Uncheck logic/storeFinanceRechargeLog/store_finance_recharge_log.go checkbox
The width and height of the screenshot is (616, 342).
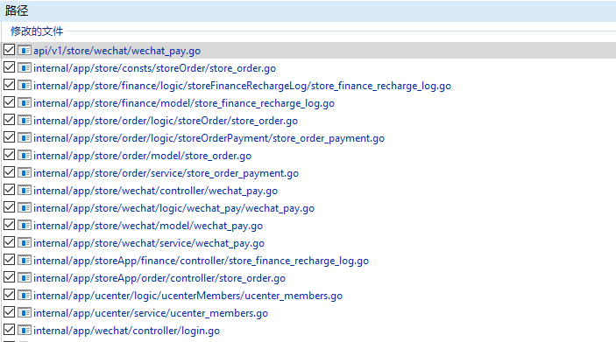click(x=9, y=85)
